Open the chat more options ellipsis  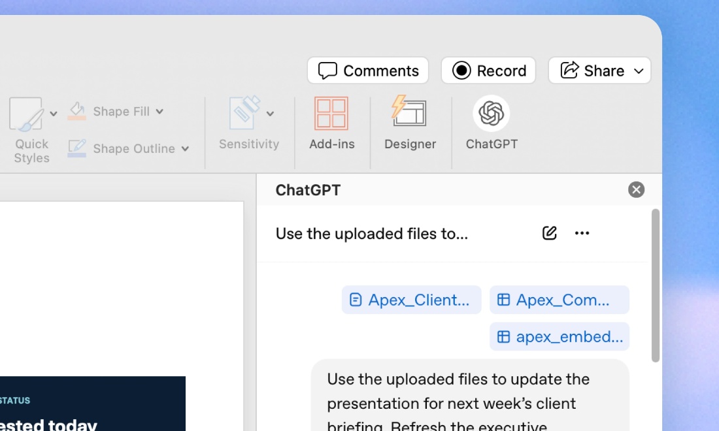tap(582, 233)
